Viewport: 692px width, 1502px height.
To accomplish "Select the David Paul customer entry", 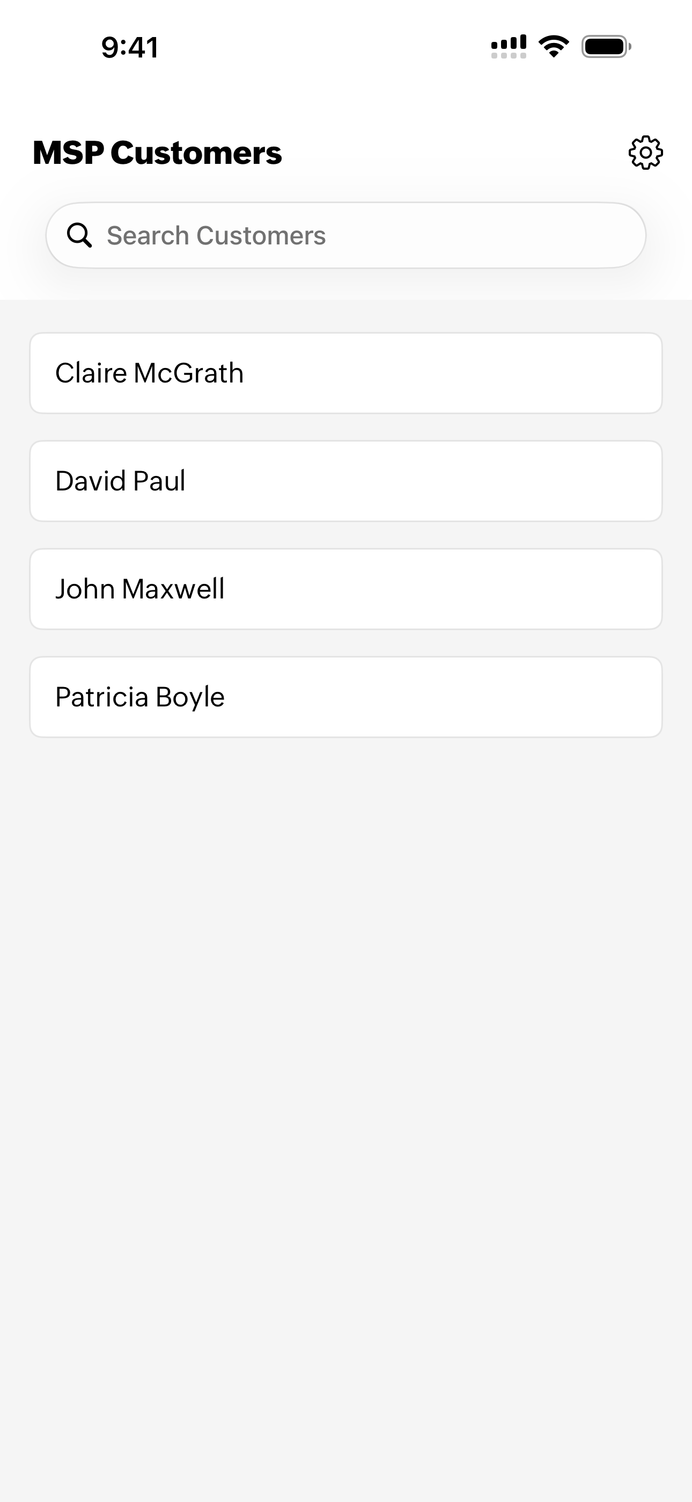I will [121, 481].
